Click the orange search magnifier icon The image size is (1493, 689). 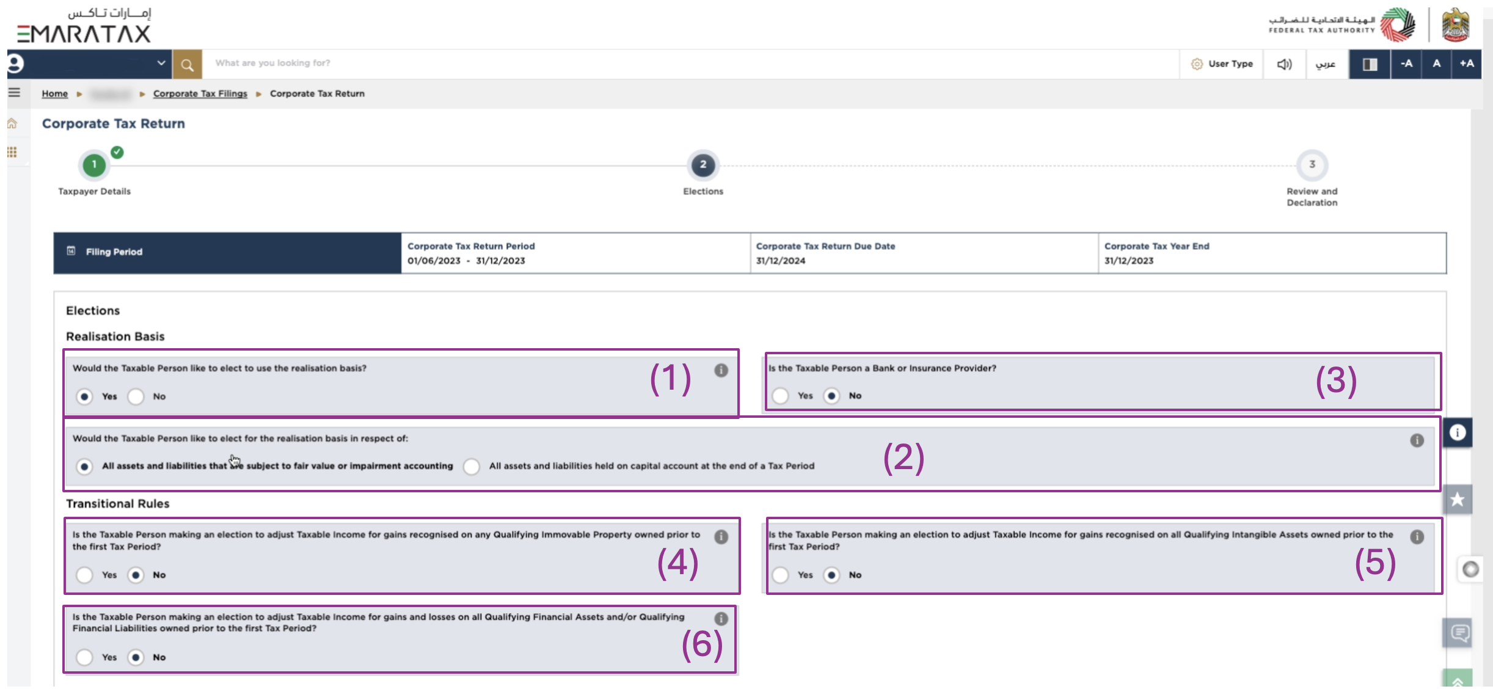point(187,64)
